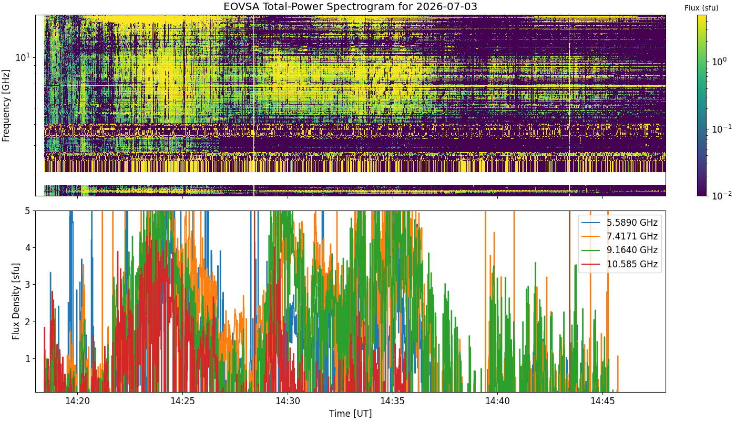Click the red 10.585 GHz legend entry
Screen dimensions: 736x421
click(619, 264)
